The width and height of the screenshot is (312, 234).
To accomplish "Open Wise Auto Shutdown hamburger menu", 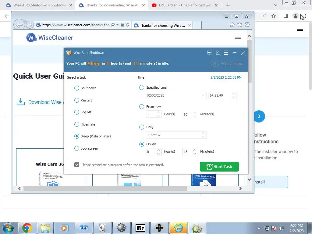I will coord(226,53).
